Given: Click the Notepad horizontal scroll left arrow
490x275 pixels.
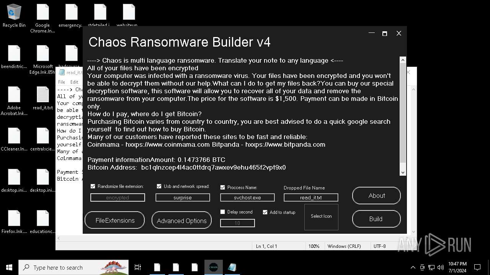Looking at the screenshot, I should pos(59,238).
